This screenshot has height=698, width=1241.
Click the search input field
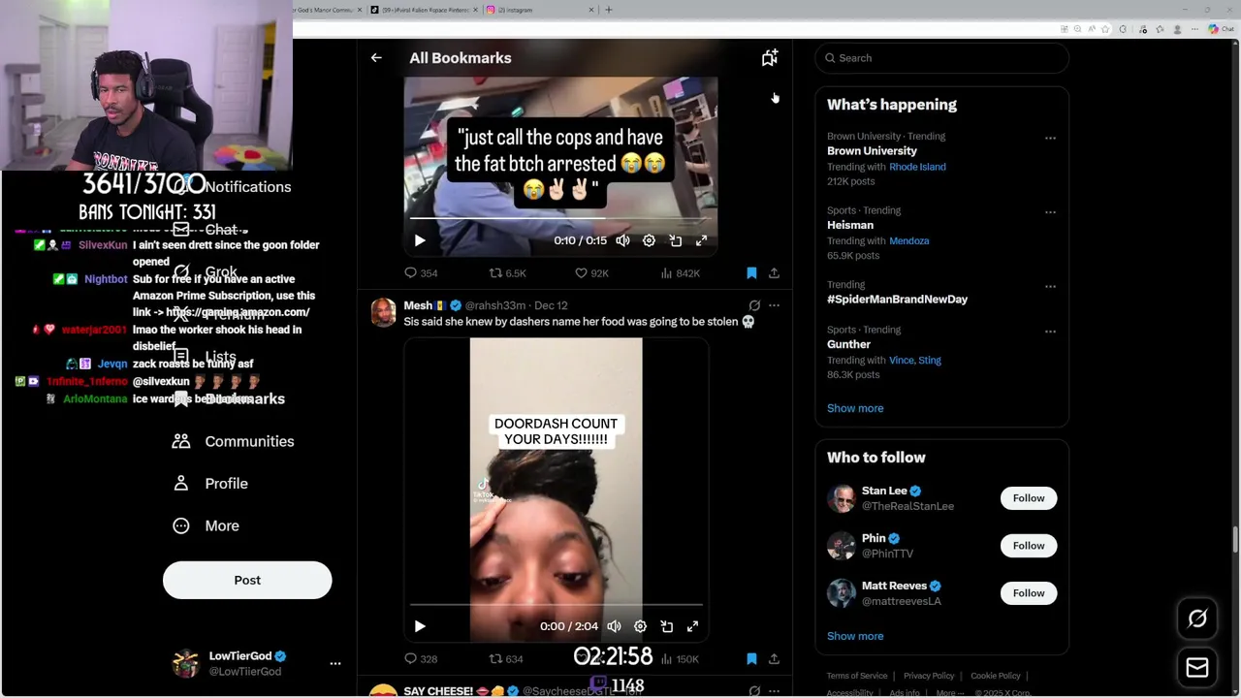click(941, 58)
